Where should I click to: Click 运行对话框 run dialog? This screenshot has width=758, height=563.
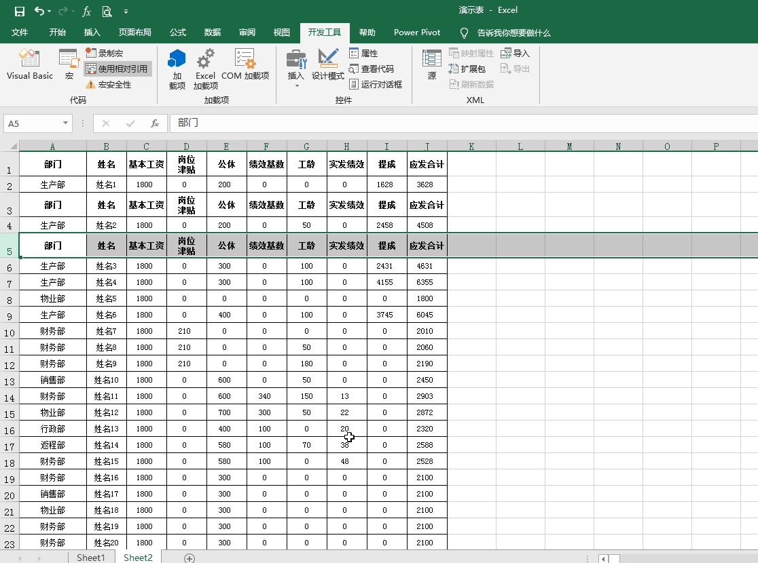pyautogui.click(x=376, y=85)
